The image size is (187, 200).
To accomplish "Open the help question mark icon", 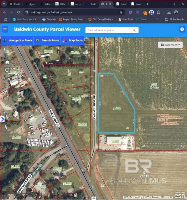I will point(182,29).
